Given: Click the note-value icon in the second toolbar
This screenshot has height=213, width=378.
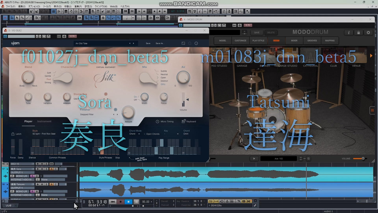Looking at the screenshot, I should [x=127, y=18].
